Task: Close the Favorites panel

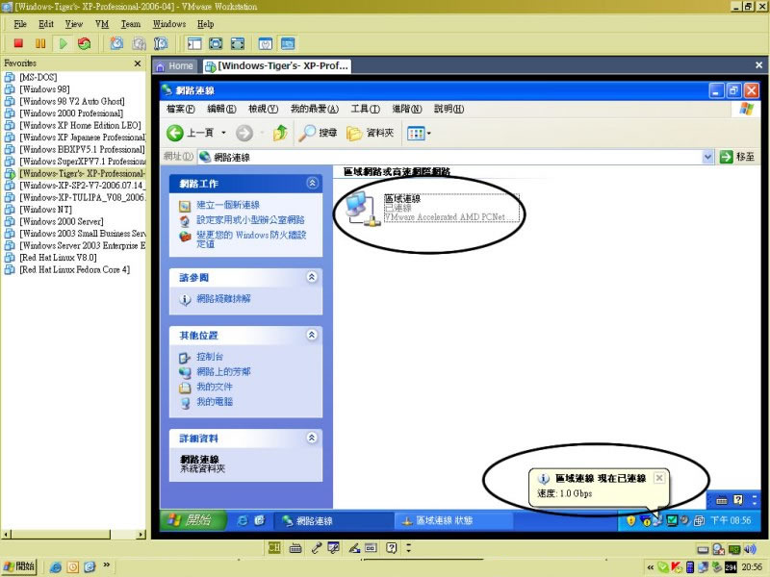Action: (138, 63)
